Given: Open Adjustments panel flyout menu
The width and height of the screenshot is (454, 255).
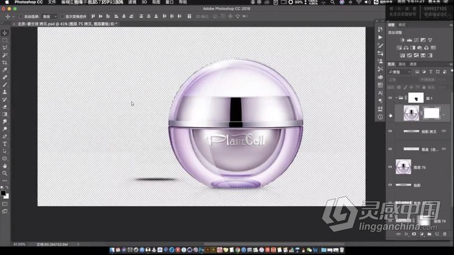Looking at the screenshot, I should pyautogui.click(x=451, y=25).
